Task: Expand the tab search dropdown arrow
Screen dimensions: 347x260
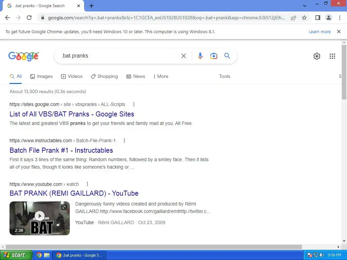Action: click(305, 6)
